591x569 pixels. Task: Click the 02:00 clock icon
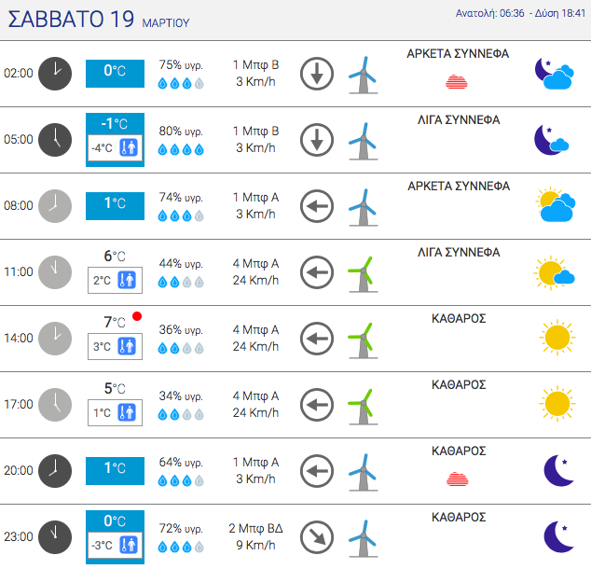[x=55, y=74]
